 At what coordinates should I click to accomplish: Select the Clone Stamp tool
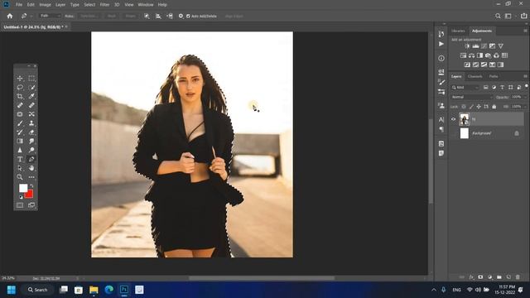31,123
